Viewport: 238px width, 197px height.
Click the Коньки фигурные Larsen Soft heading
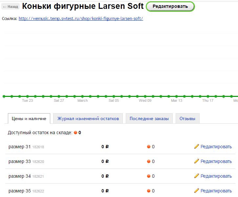[x=83, y=6]
